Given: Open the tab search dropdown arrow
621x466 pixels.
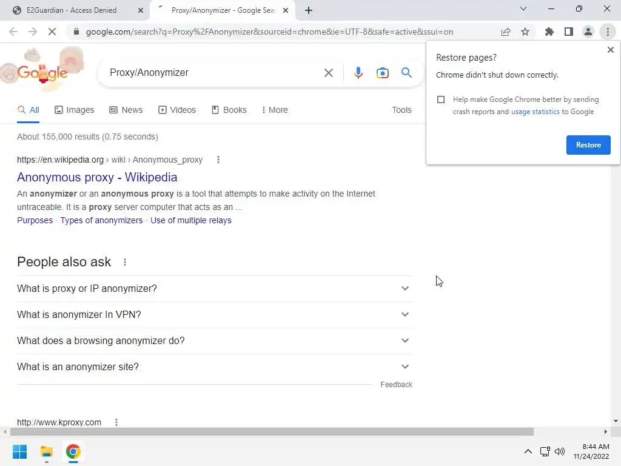Looking at the screenshot, I should [x=523, y=8].
